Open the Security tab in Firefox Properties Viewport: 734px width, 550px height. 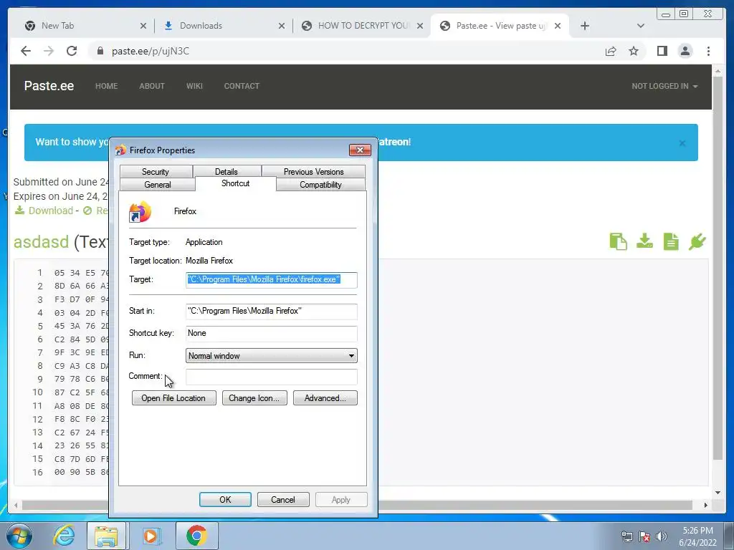coord(156,172)
